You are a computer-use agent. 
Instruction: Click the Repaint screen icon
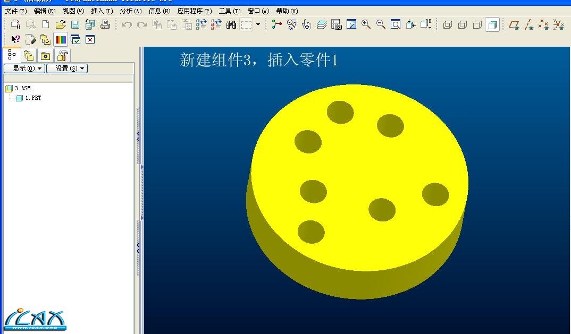click(351, 24)
